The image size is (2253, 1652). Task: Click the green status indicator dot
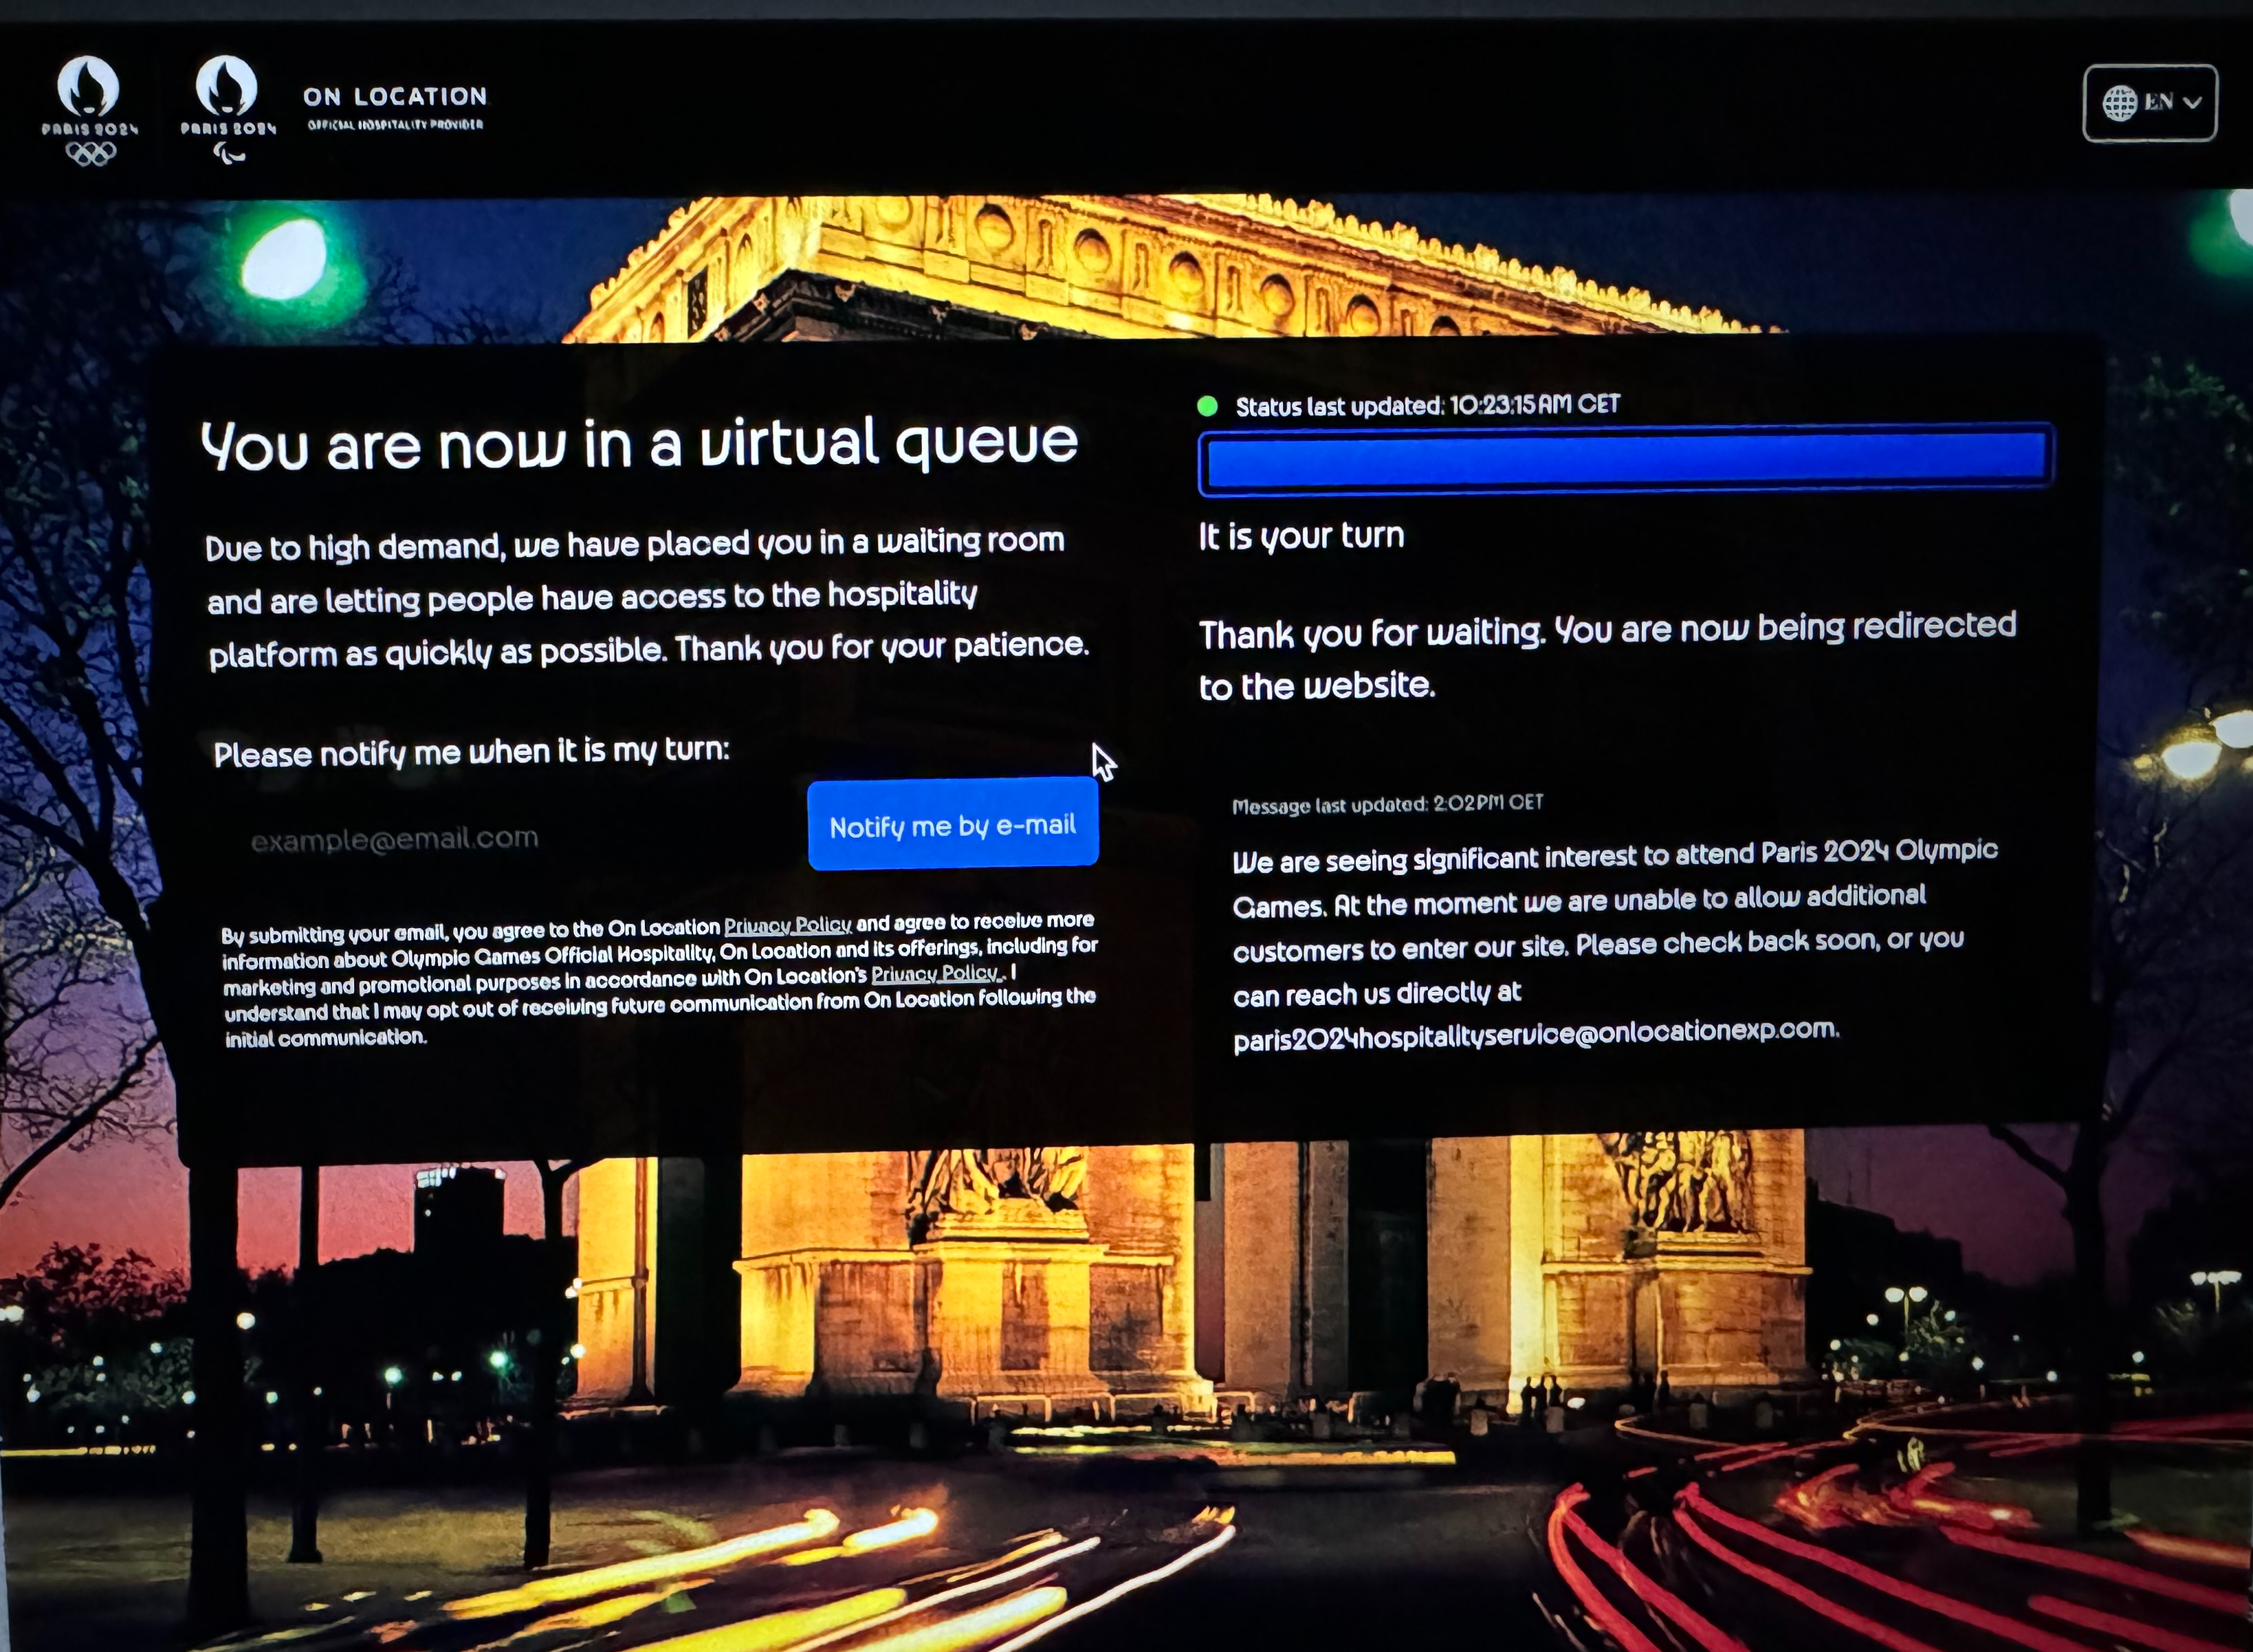point(1207,406)
